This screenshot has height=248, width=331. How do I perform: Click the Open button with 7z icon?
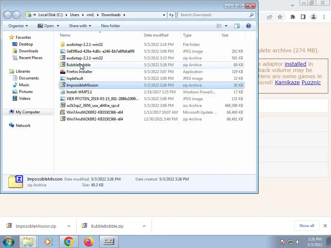[46, 26]
